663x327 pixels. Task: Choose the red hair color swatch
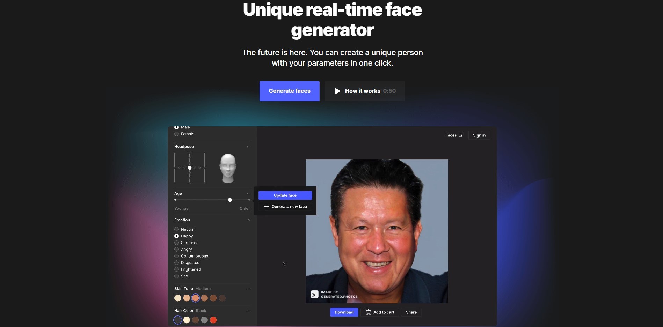point(213,320)
